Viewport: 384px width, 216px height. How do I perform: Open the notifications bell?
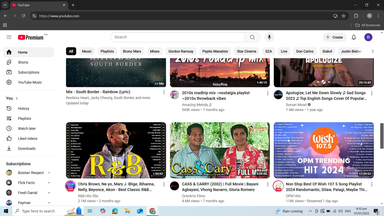(354, 37)
